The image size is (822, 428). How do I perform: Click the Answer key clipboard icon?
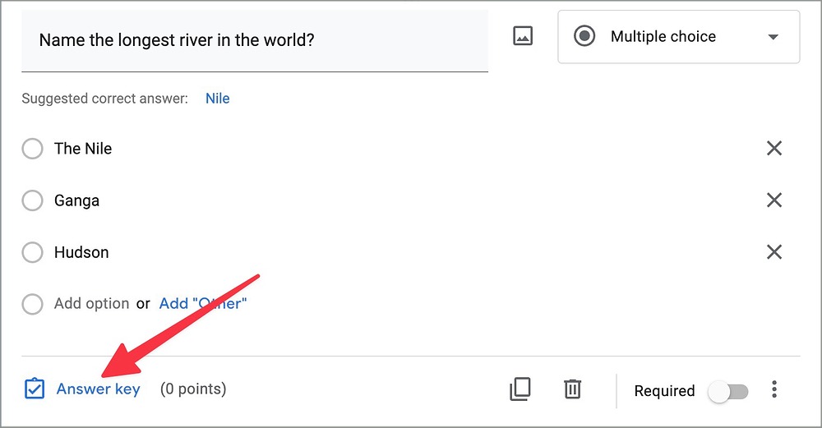tap(35, 389)
